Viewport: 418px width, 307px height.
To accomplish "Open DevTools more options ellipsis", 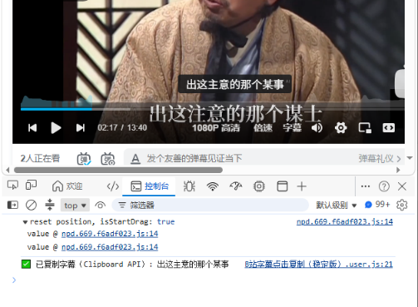I will pos(366,186).
